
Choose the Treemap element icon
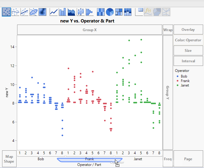[119, 12]
